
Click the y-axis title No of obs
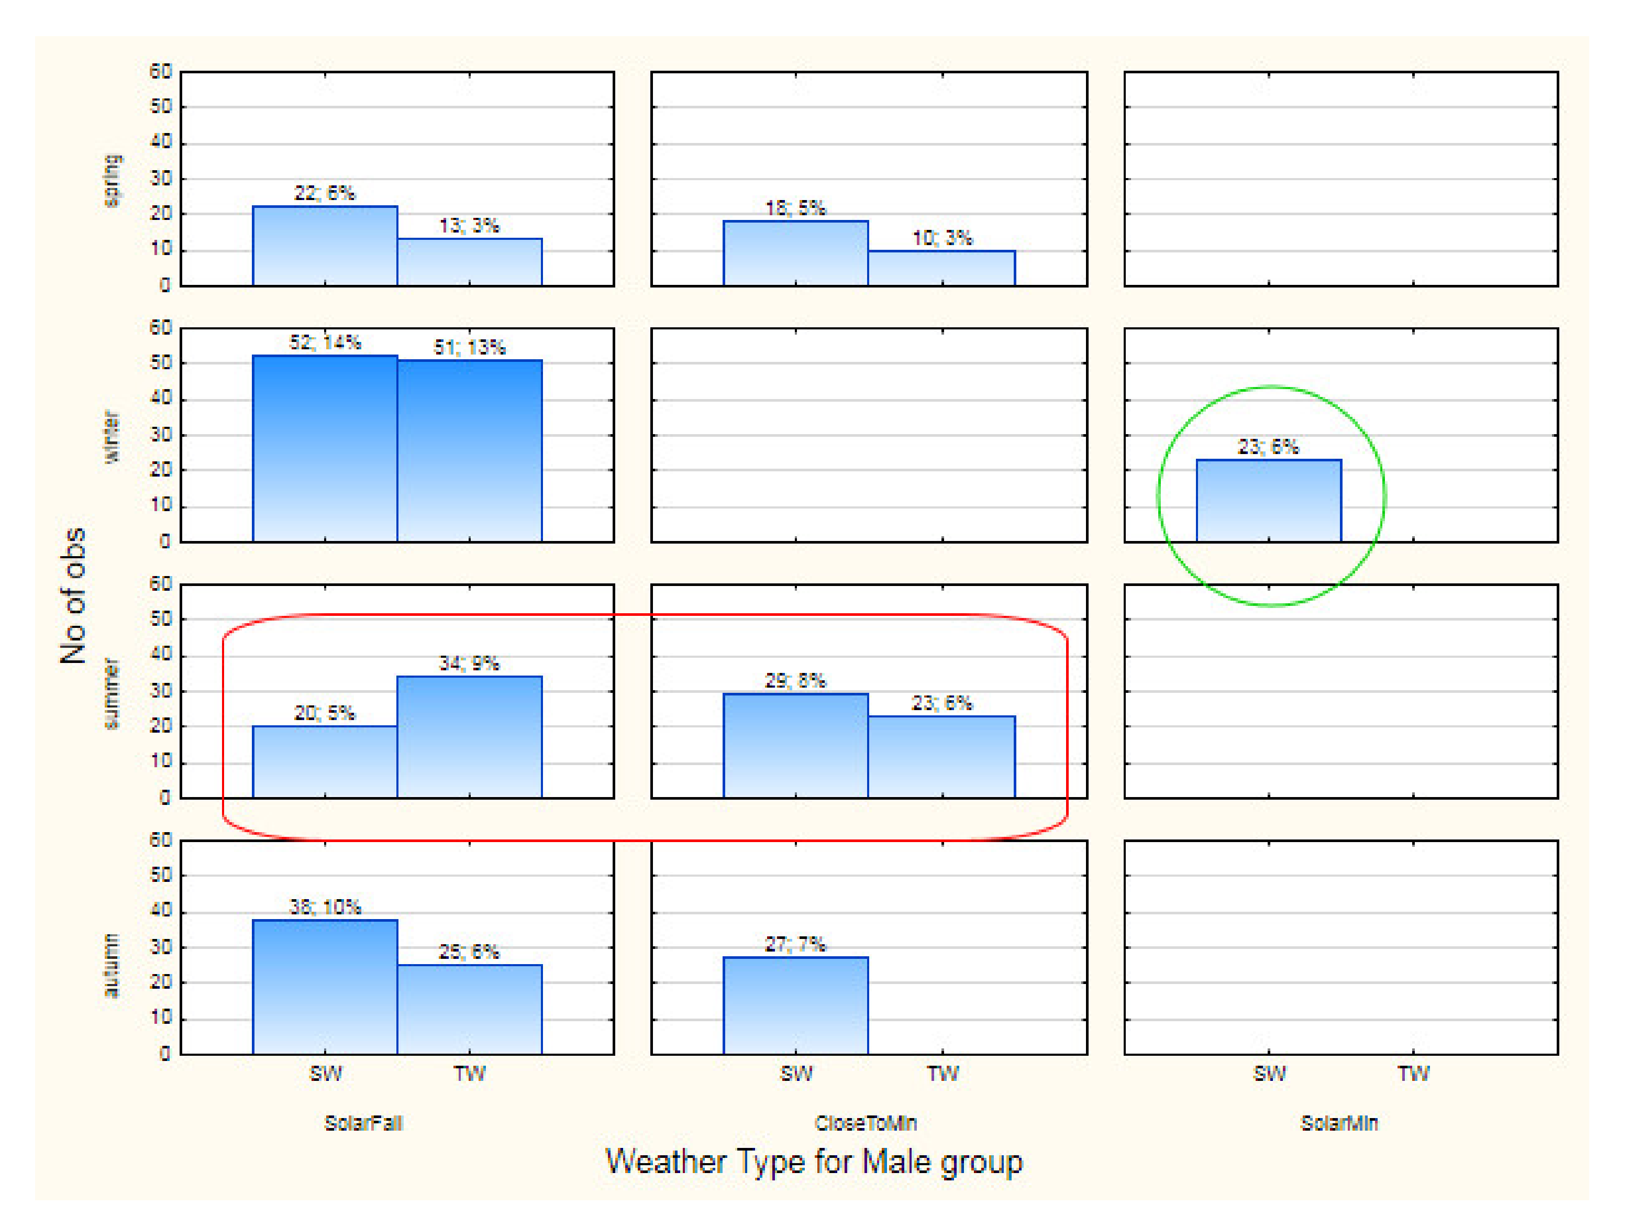point(74,595)
